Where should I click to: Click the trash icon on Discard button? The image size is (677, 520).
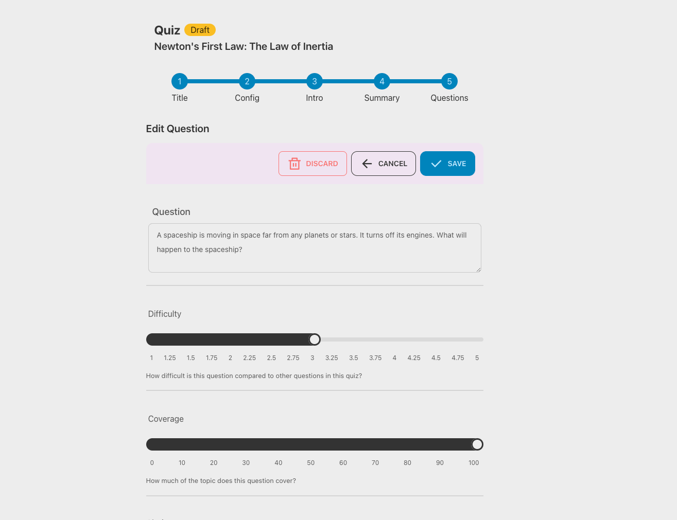[x=294, y=164]
